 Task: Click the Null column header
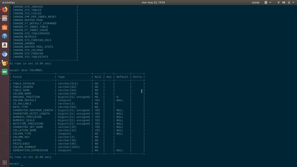pos(98,77)
